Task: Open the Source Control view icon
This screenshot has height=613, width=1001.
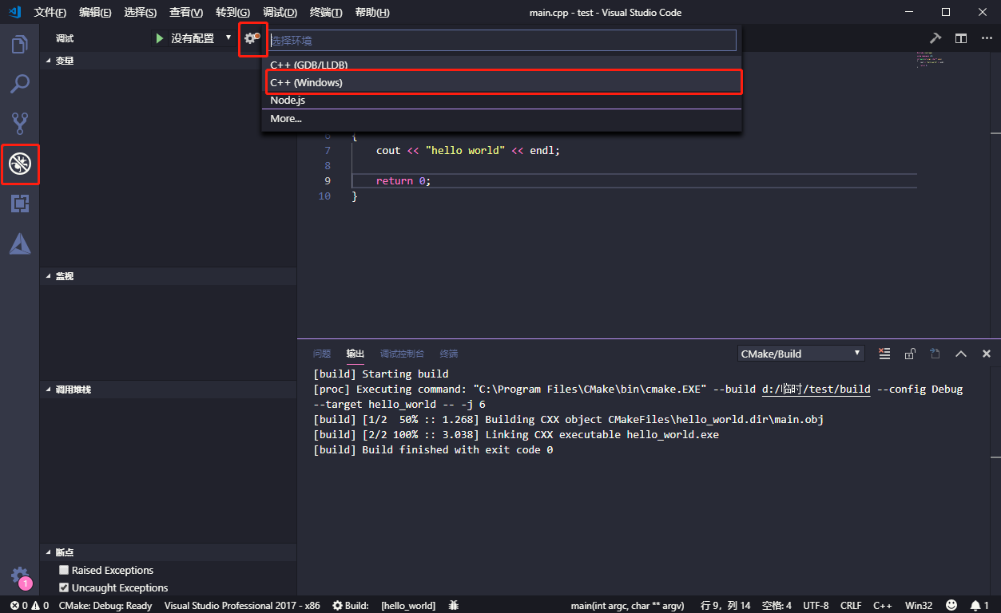Action: click(x=20, y=124)
